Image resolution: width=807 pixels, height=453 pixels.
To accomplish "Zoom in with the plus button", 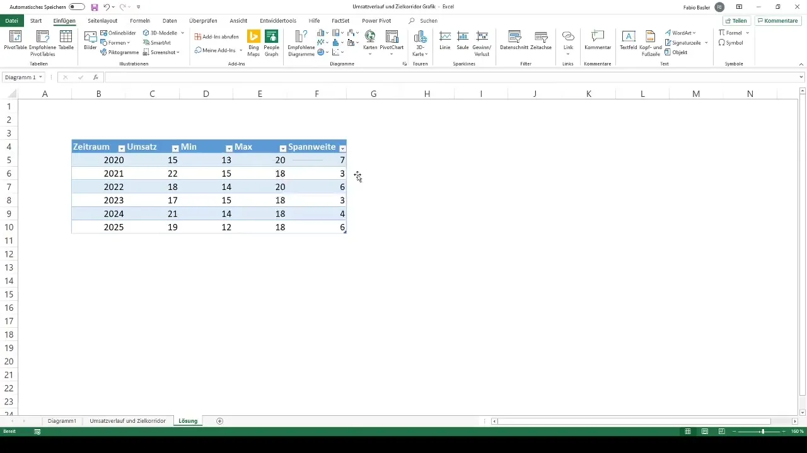I will pyautogui.click(x=785, y=432).
